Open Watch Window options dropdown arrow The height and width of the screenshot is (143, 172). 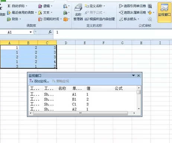coord(133,75)
